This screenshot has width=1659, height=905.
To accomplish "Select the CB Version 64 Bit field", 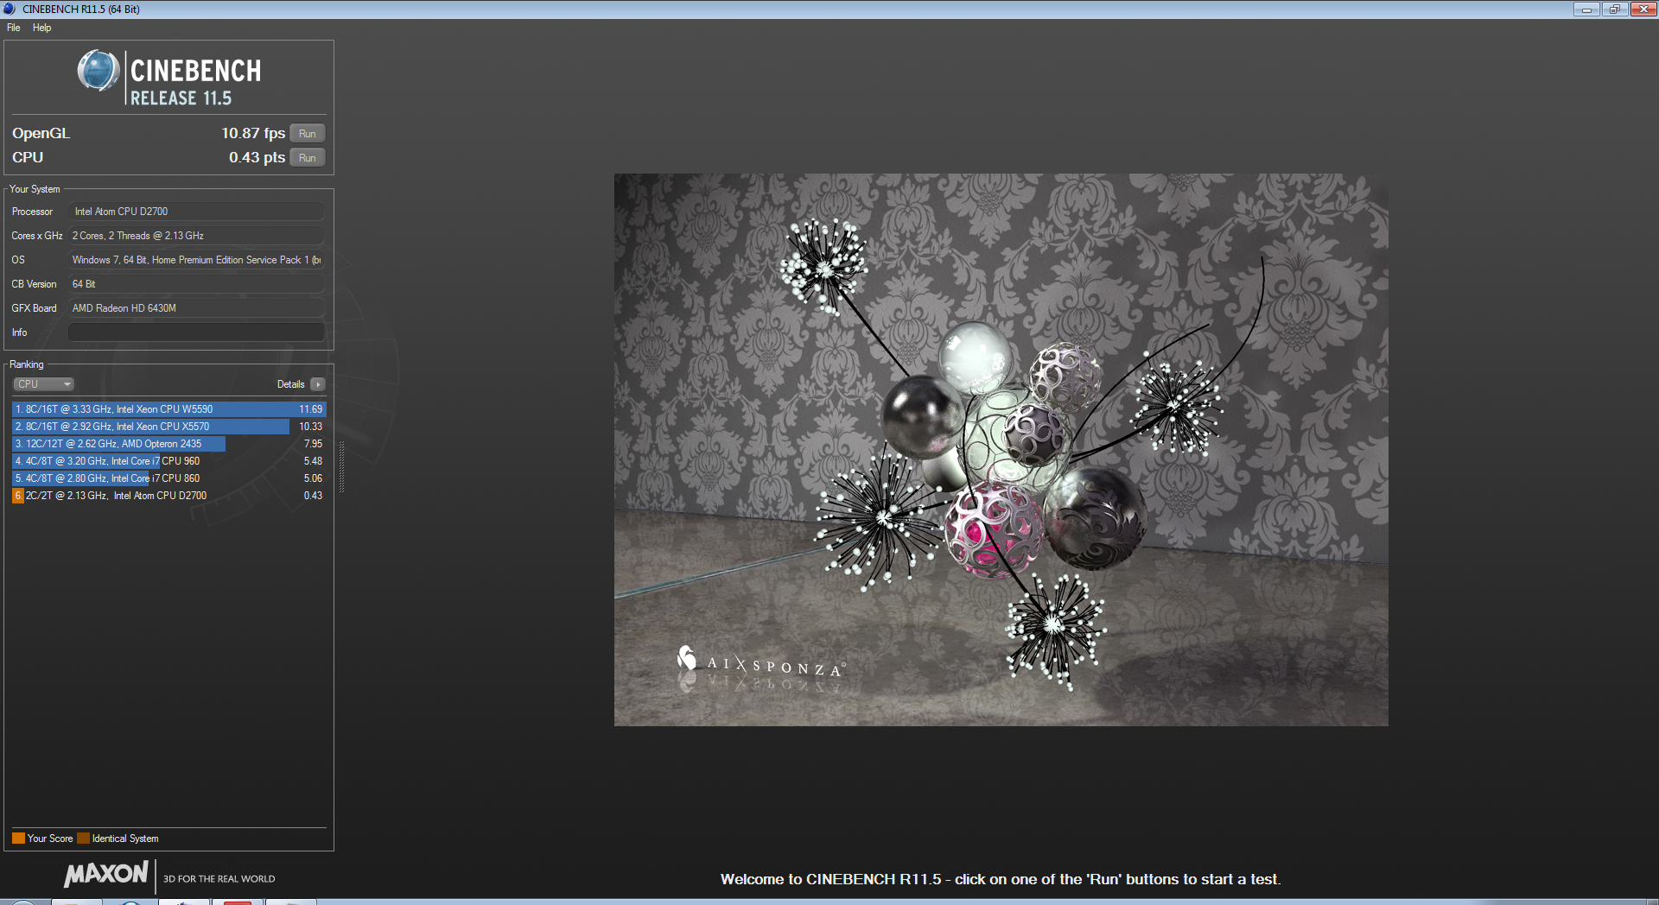I will pos(196,284).
